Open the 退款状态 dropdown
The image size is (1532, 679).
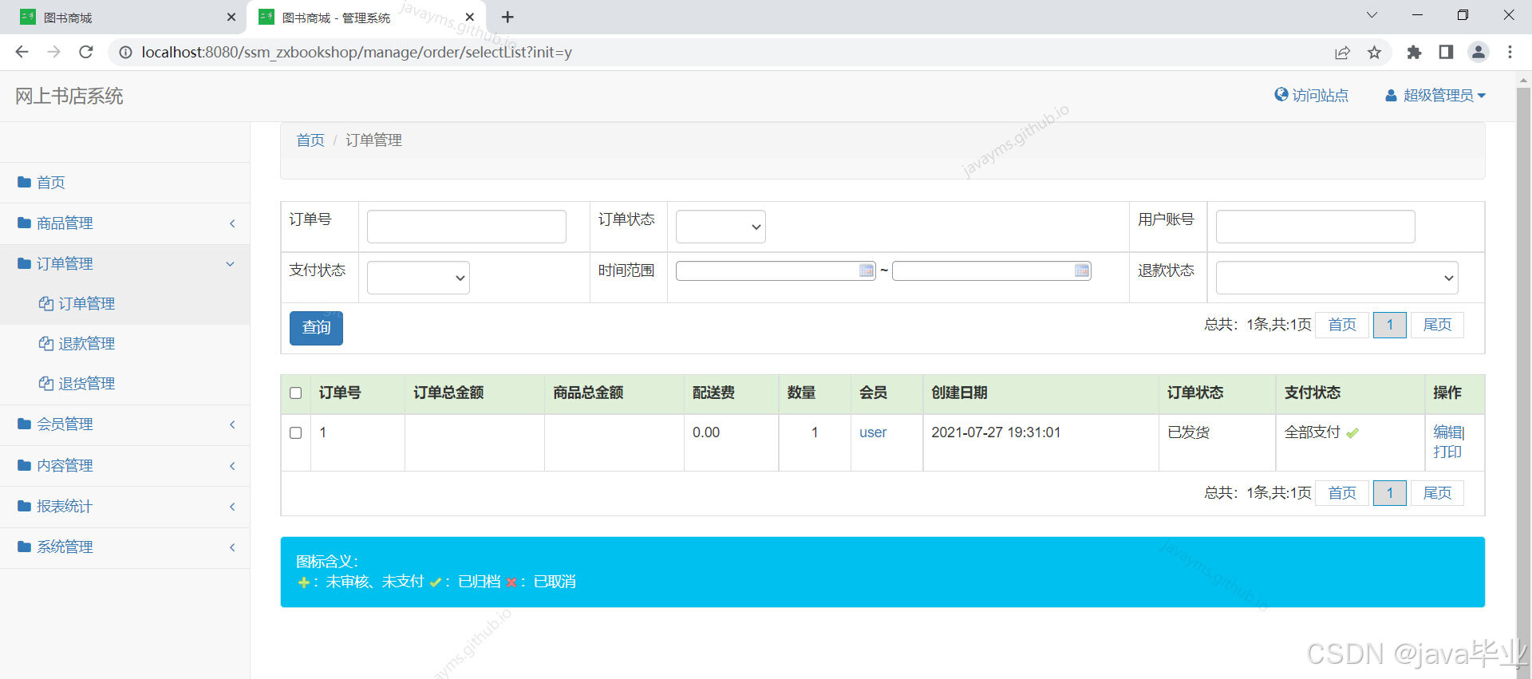1337,278
